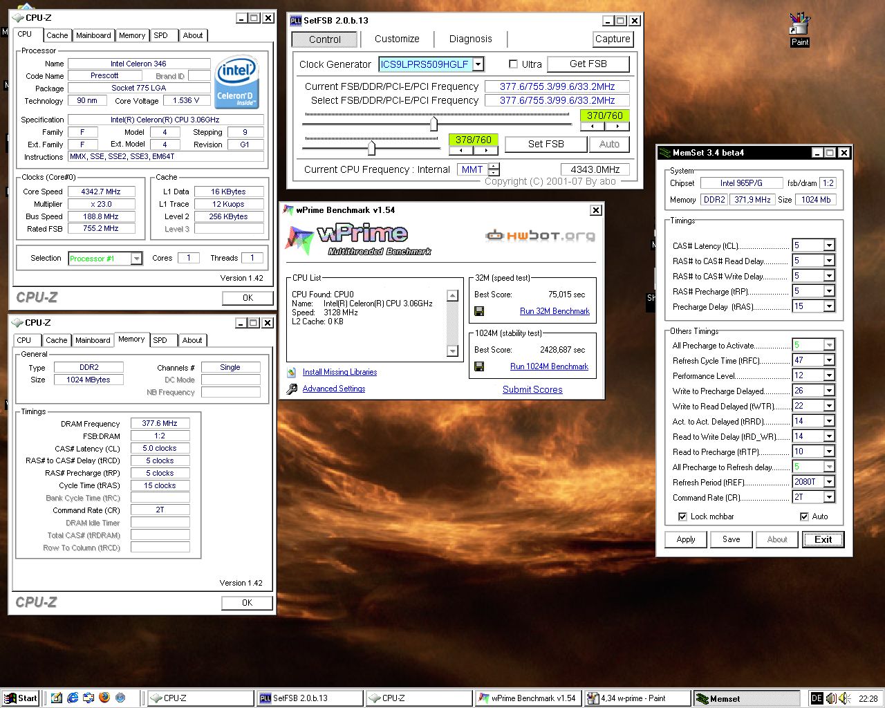Switch to '4,34 w-prime - Paint' taskbar button
Screen dimensions: 885x708
point(637,698)
